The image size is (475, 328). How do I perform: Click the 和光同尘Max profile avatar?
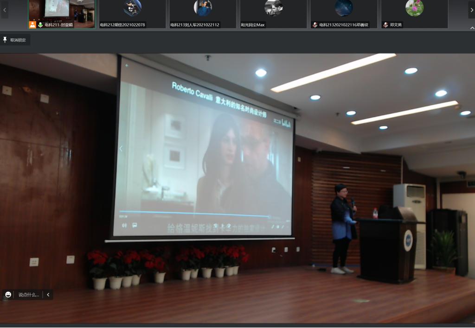(x=273, y=8)
